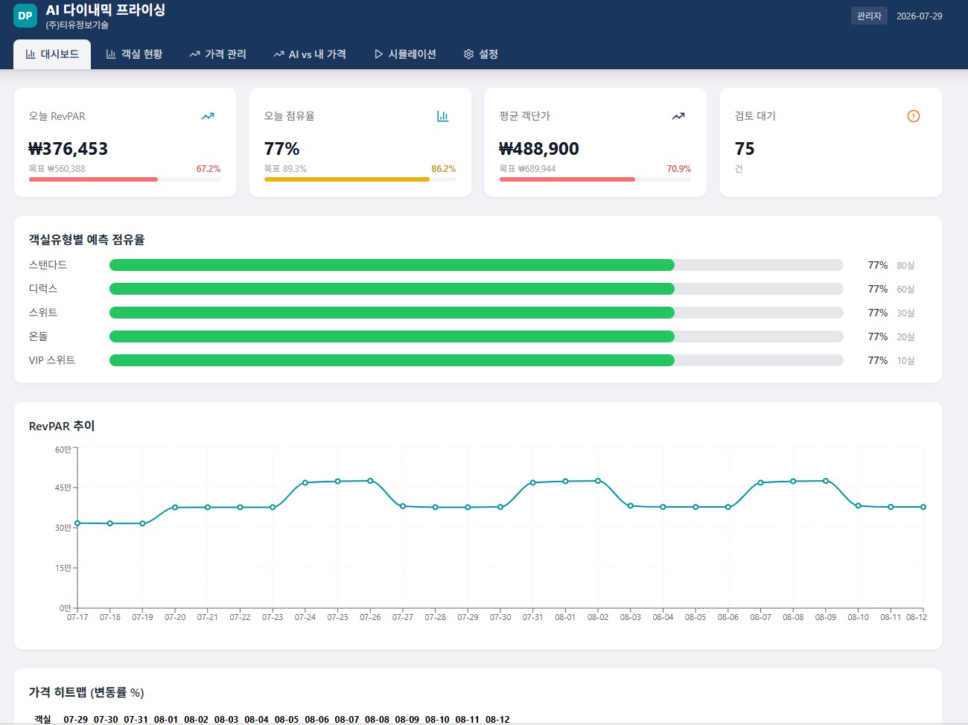Click the 스위트 row occupancy bar
Image resolution: width=968 pixels, height=725 pixels.
click(477, 313)
